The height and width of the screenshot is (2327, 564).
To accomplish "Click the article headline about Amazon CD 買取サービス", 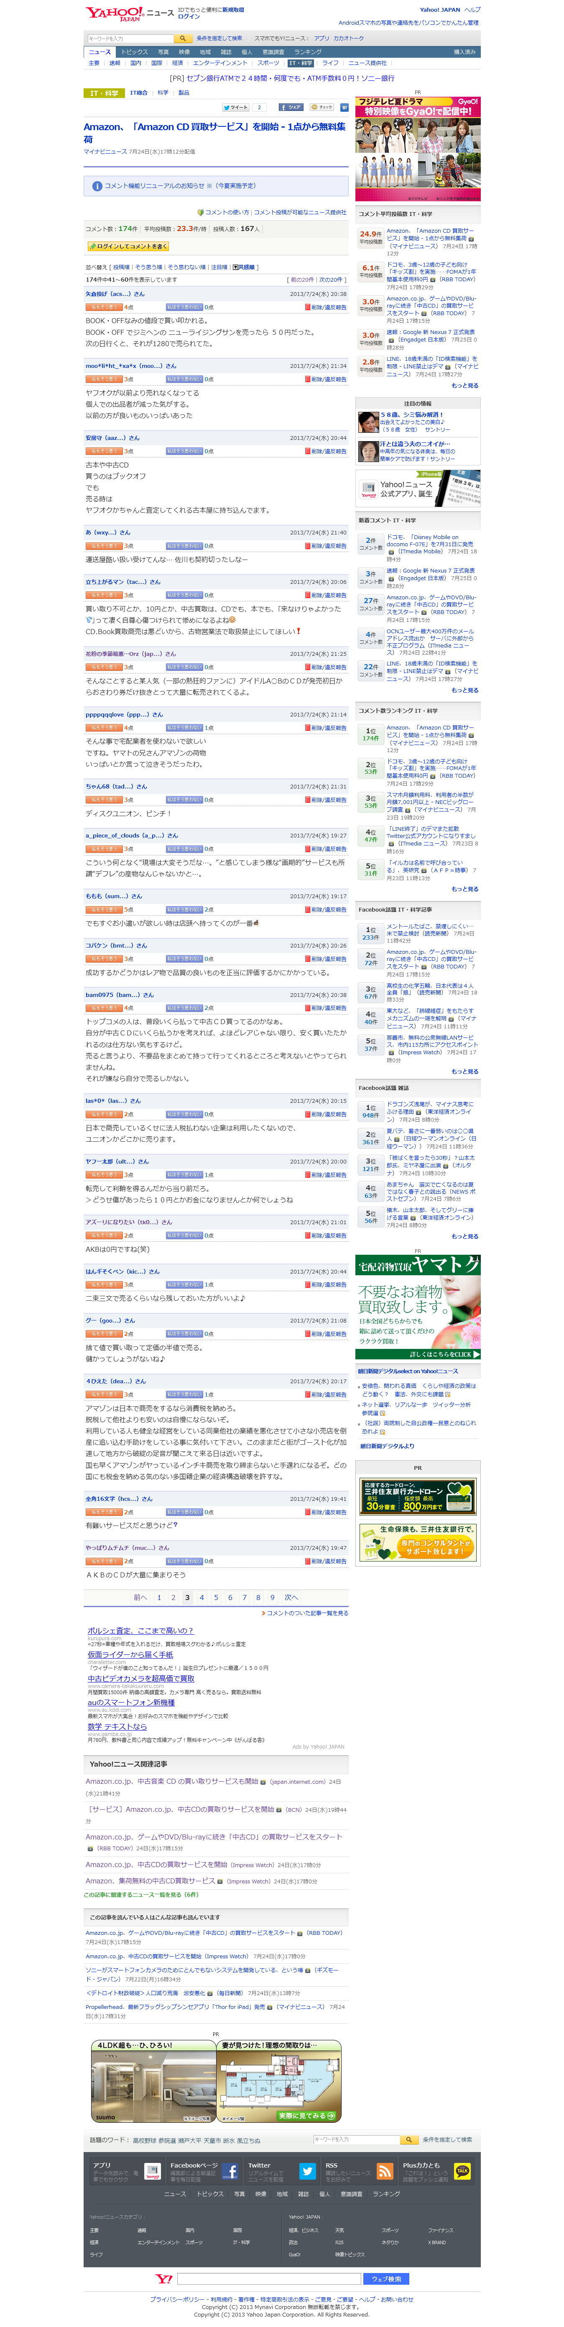I will 215,133.
